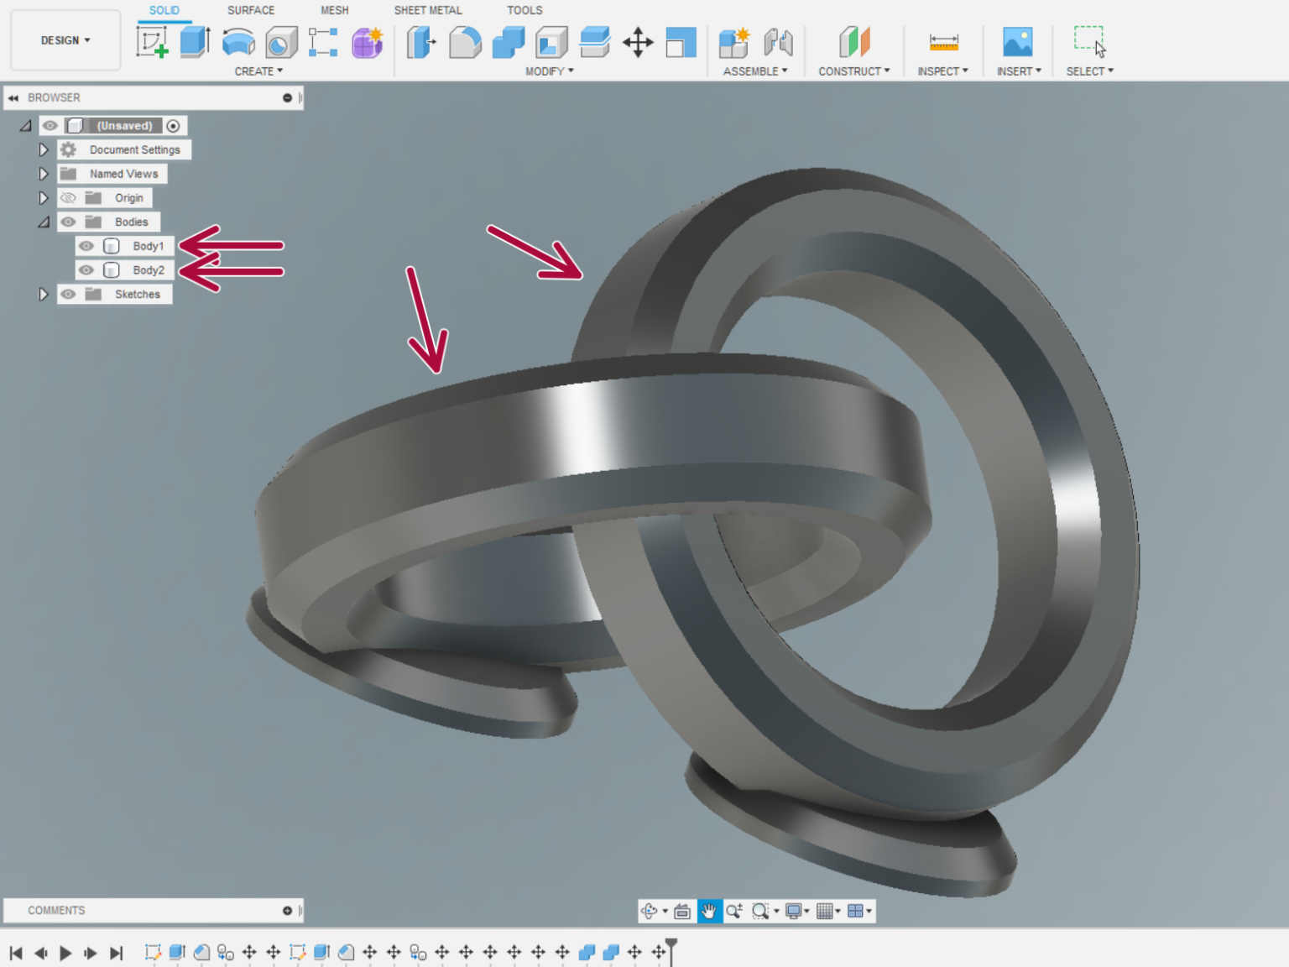
Task: Click the Insert image icon
Action: coord(1017,42)
